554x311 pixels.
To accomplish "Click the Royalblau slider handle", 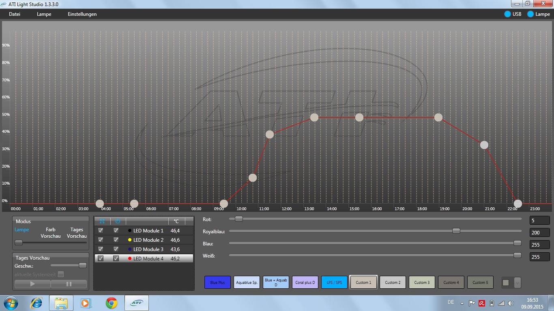I will click(x=456, y=231).
